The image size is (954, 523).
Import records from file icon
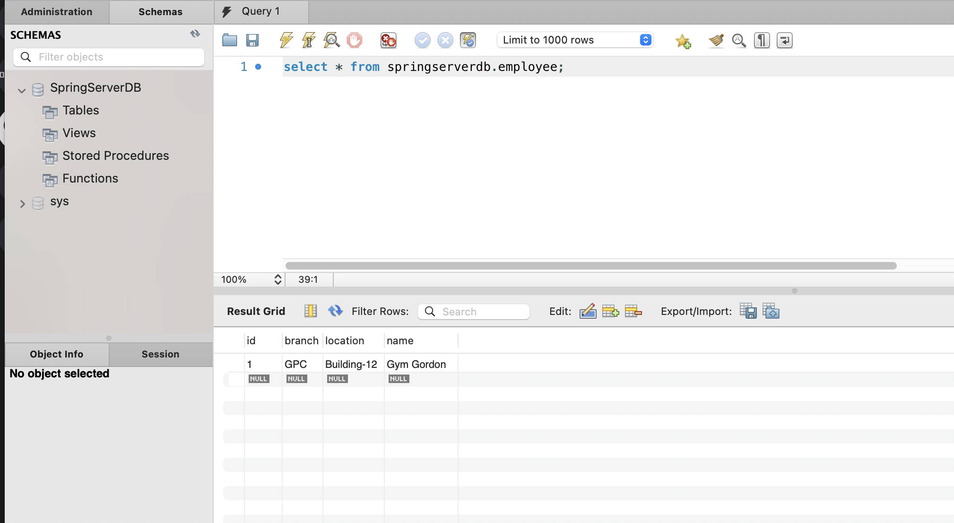(771, 311)
